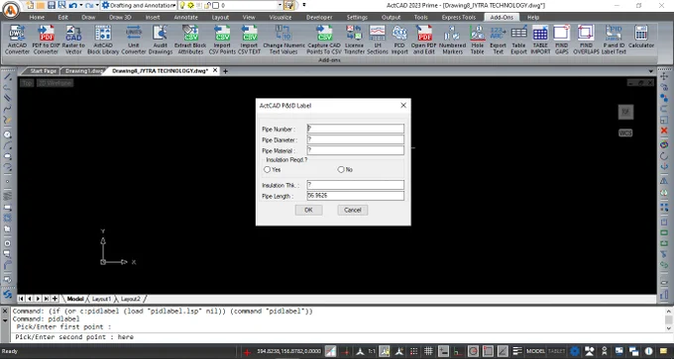
Task: Close the ActCAD P&ID Label dialog
Action: [x=403, y=106]
